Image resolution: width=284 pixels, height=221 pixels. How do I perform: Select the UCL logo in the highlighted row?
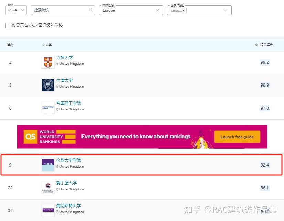[x=48, y=165]
